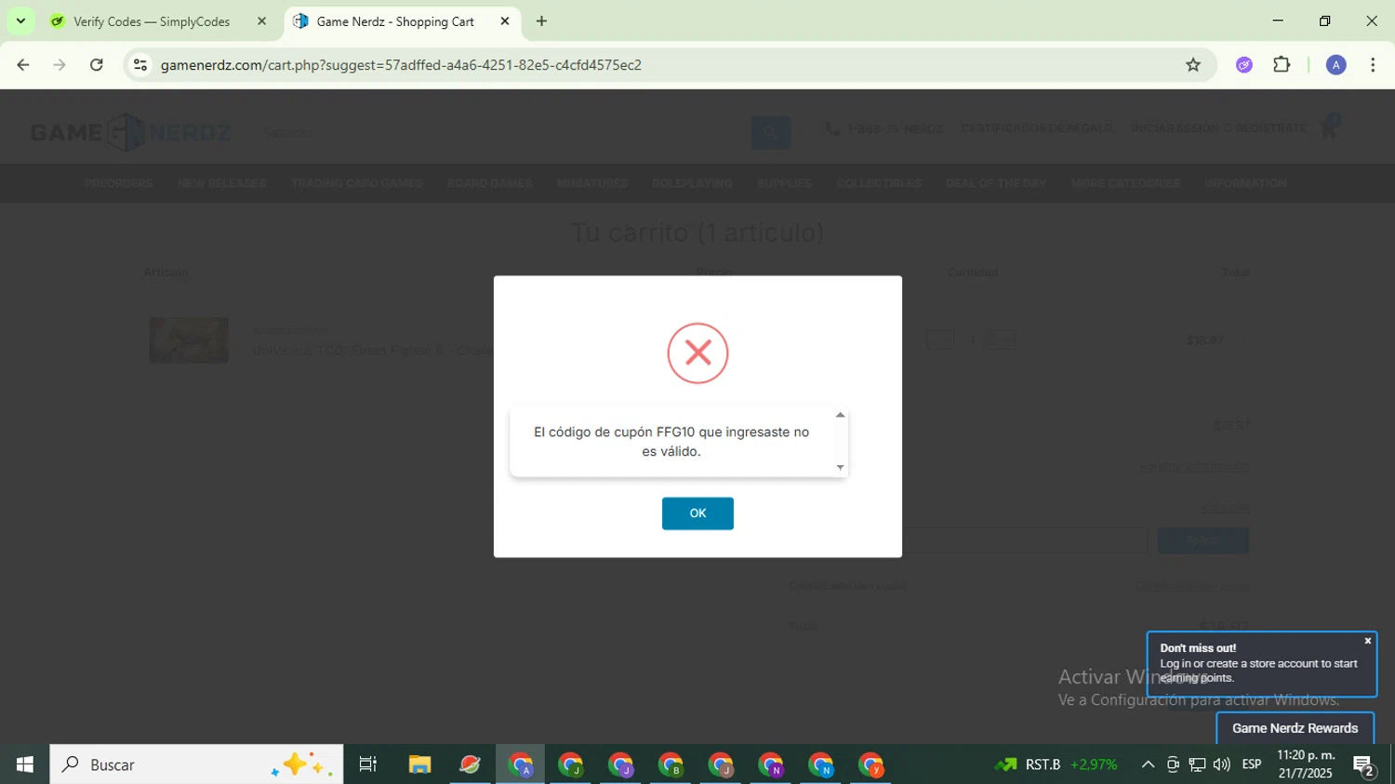
Task: Open Windows Task View
Action: (368, 764)
